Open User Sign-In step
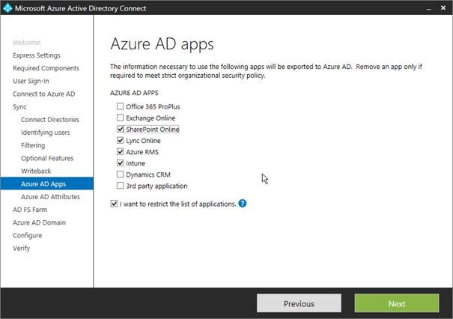 [31, 81]
